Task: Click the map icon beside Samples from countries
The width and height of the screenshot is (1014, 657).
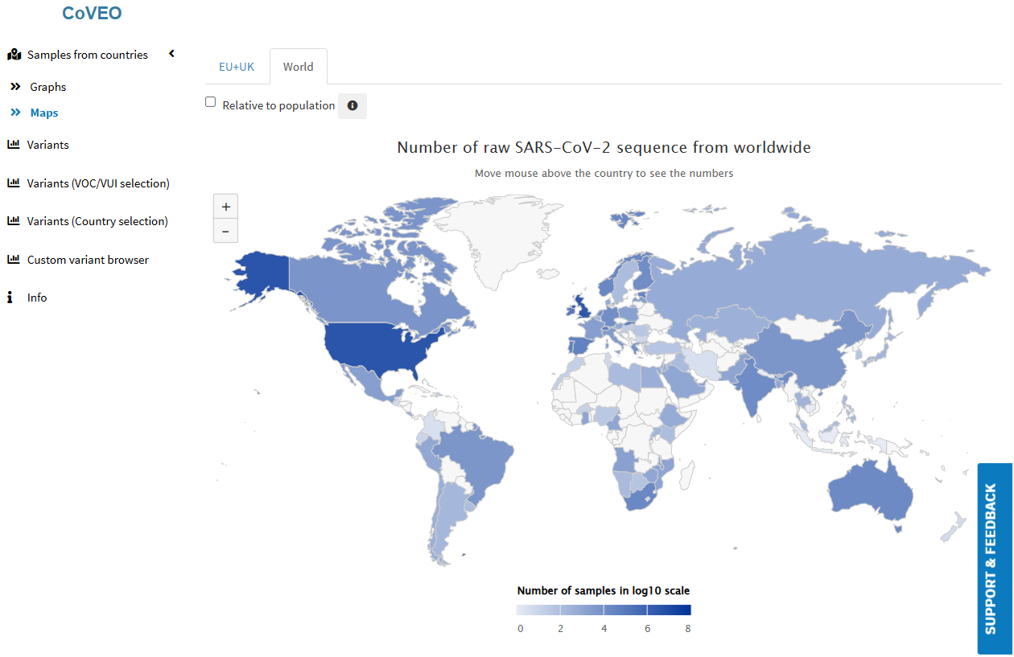Action: [x=14, y=55]
